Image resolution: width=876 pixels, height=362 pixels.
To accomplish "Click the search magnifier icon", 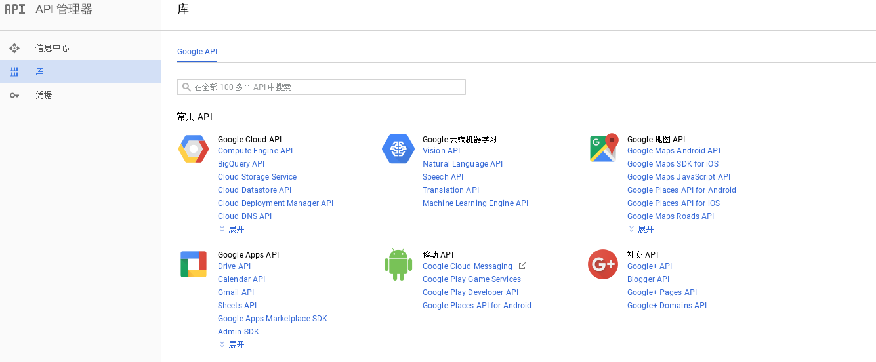I will click(x=186, y=87).
